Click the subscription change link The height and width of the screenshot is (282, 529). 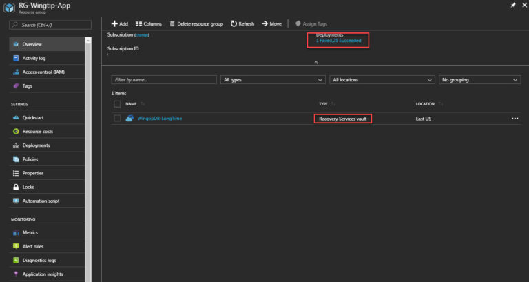pos(142,35)
